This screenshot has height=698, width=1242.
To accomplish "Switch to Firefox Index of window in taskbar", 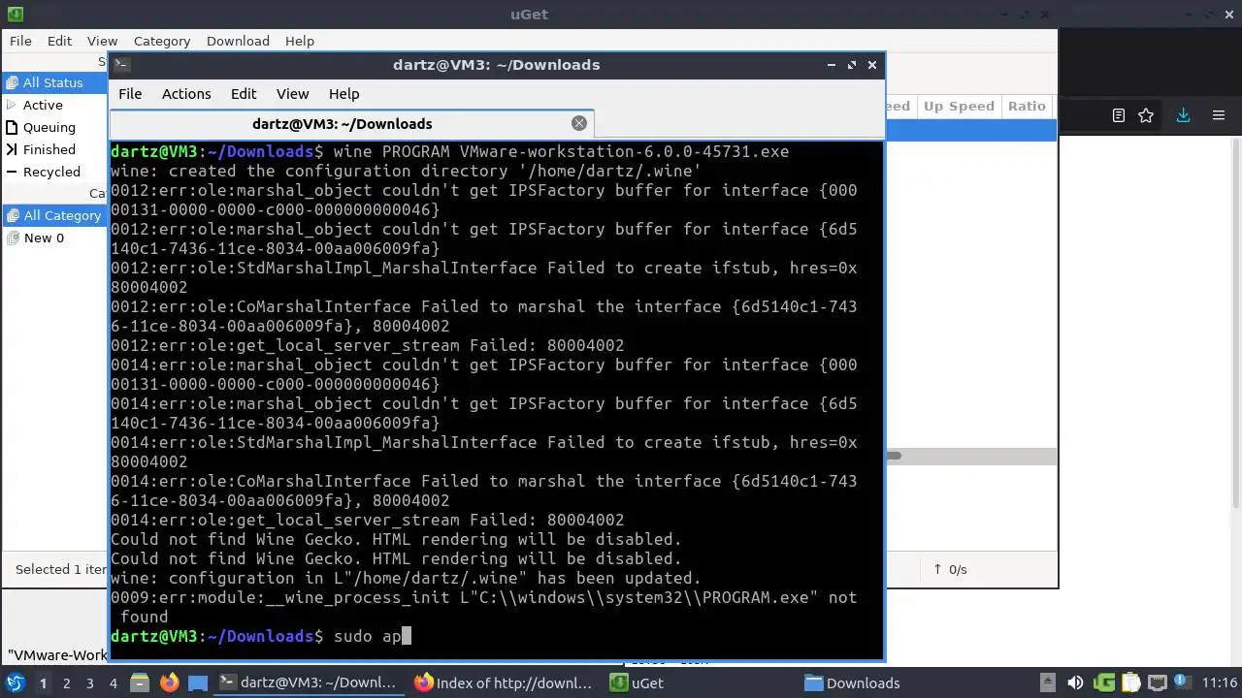I will coord(505,682).
